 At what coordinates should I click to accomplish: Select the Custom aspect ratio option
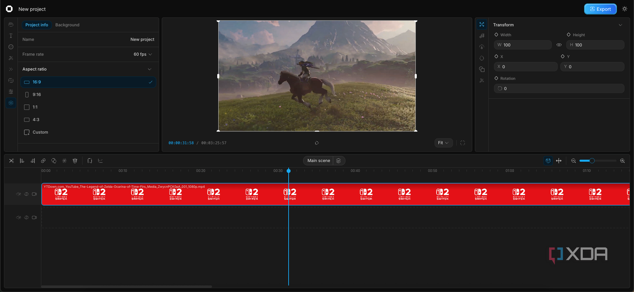pos(88,132)
